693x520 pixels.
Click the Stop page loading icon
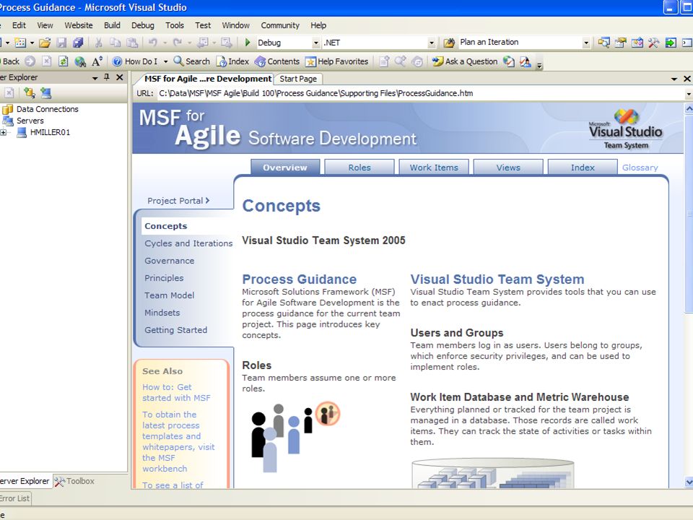pos(47,61)
